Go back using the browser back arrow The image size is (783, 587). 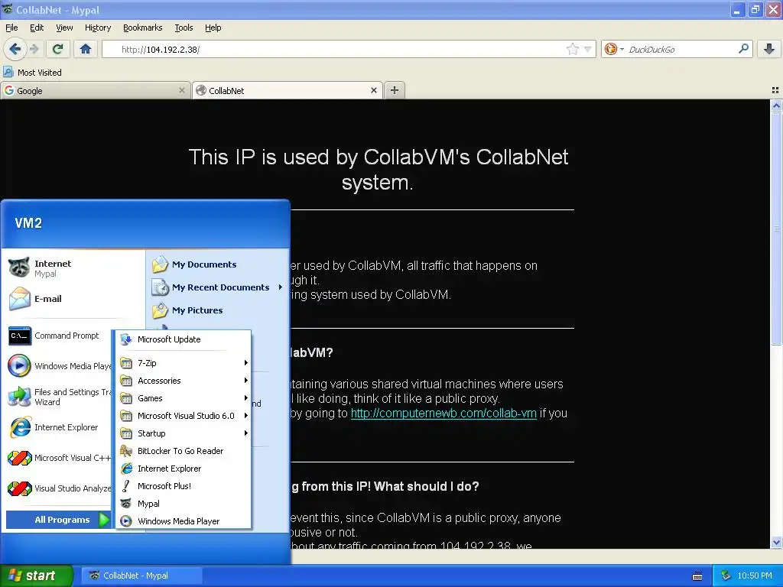(x=15, y=49)
